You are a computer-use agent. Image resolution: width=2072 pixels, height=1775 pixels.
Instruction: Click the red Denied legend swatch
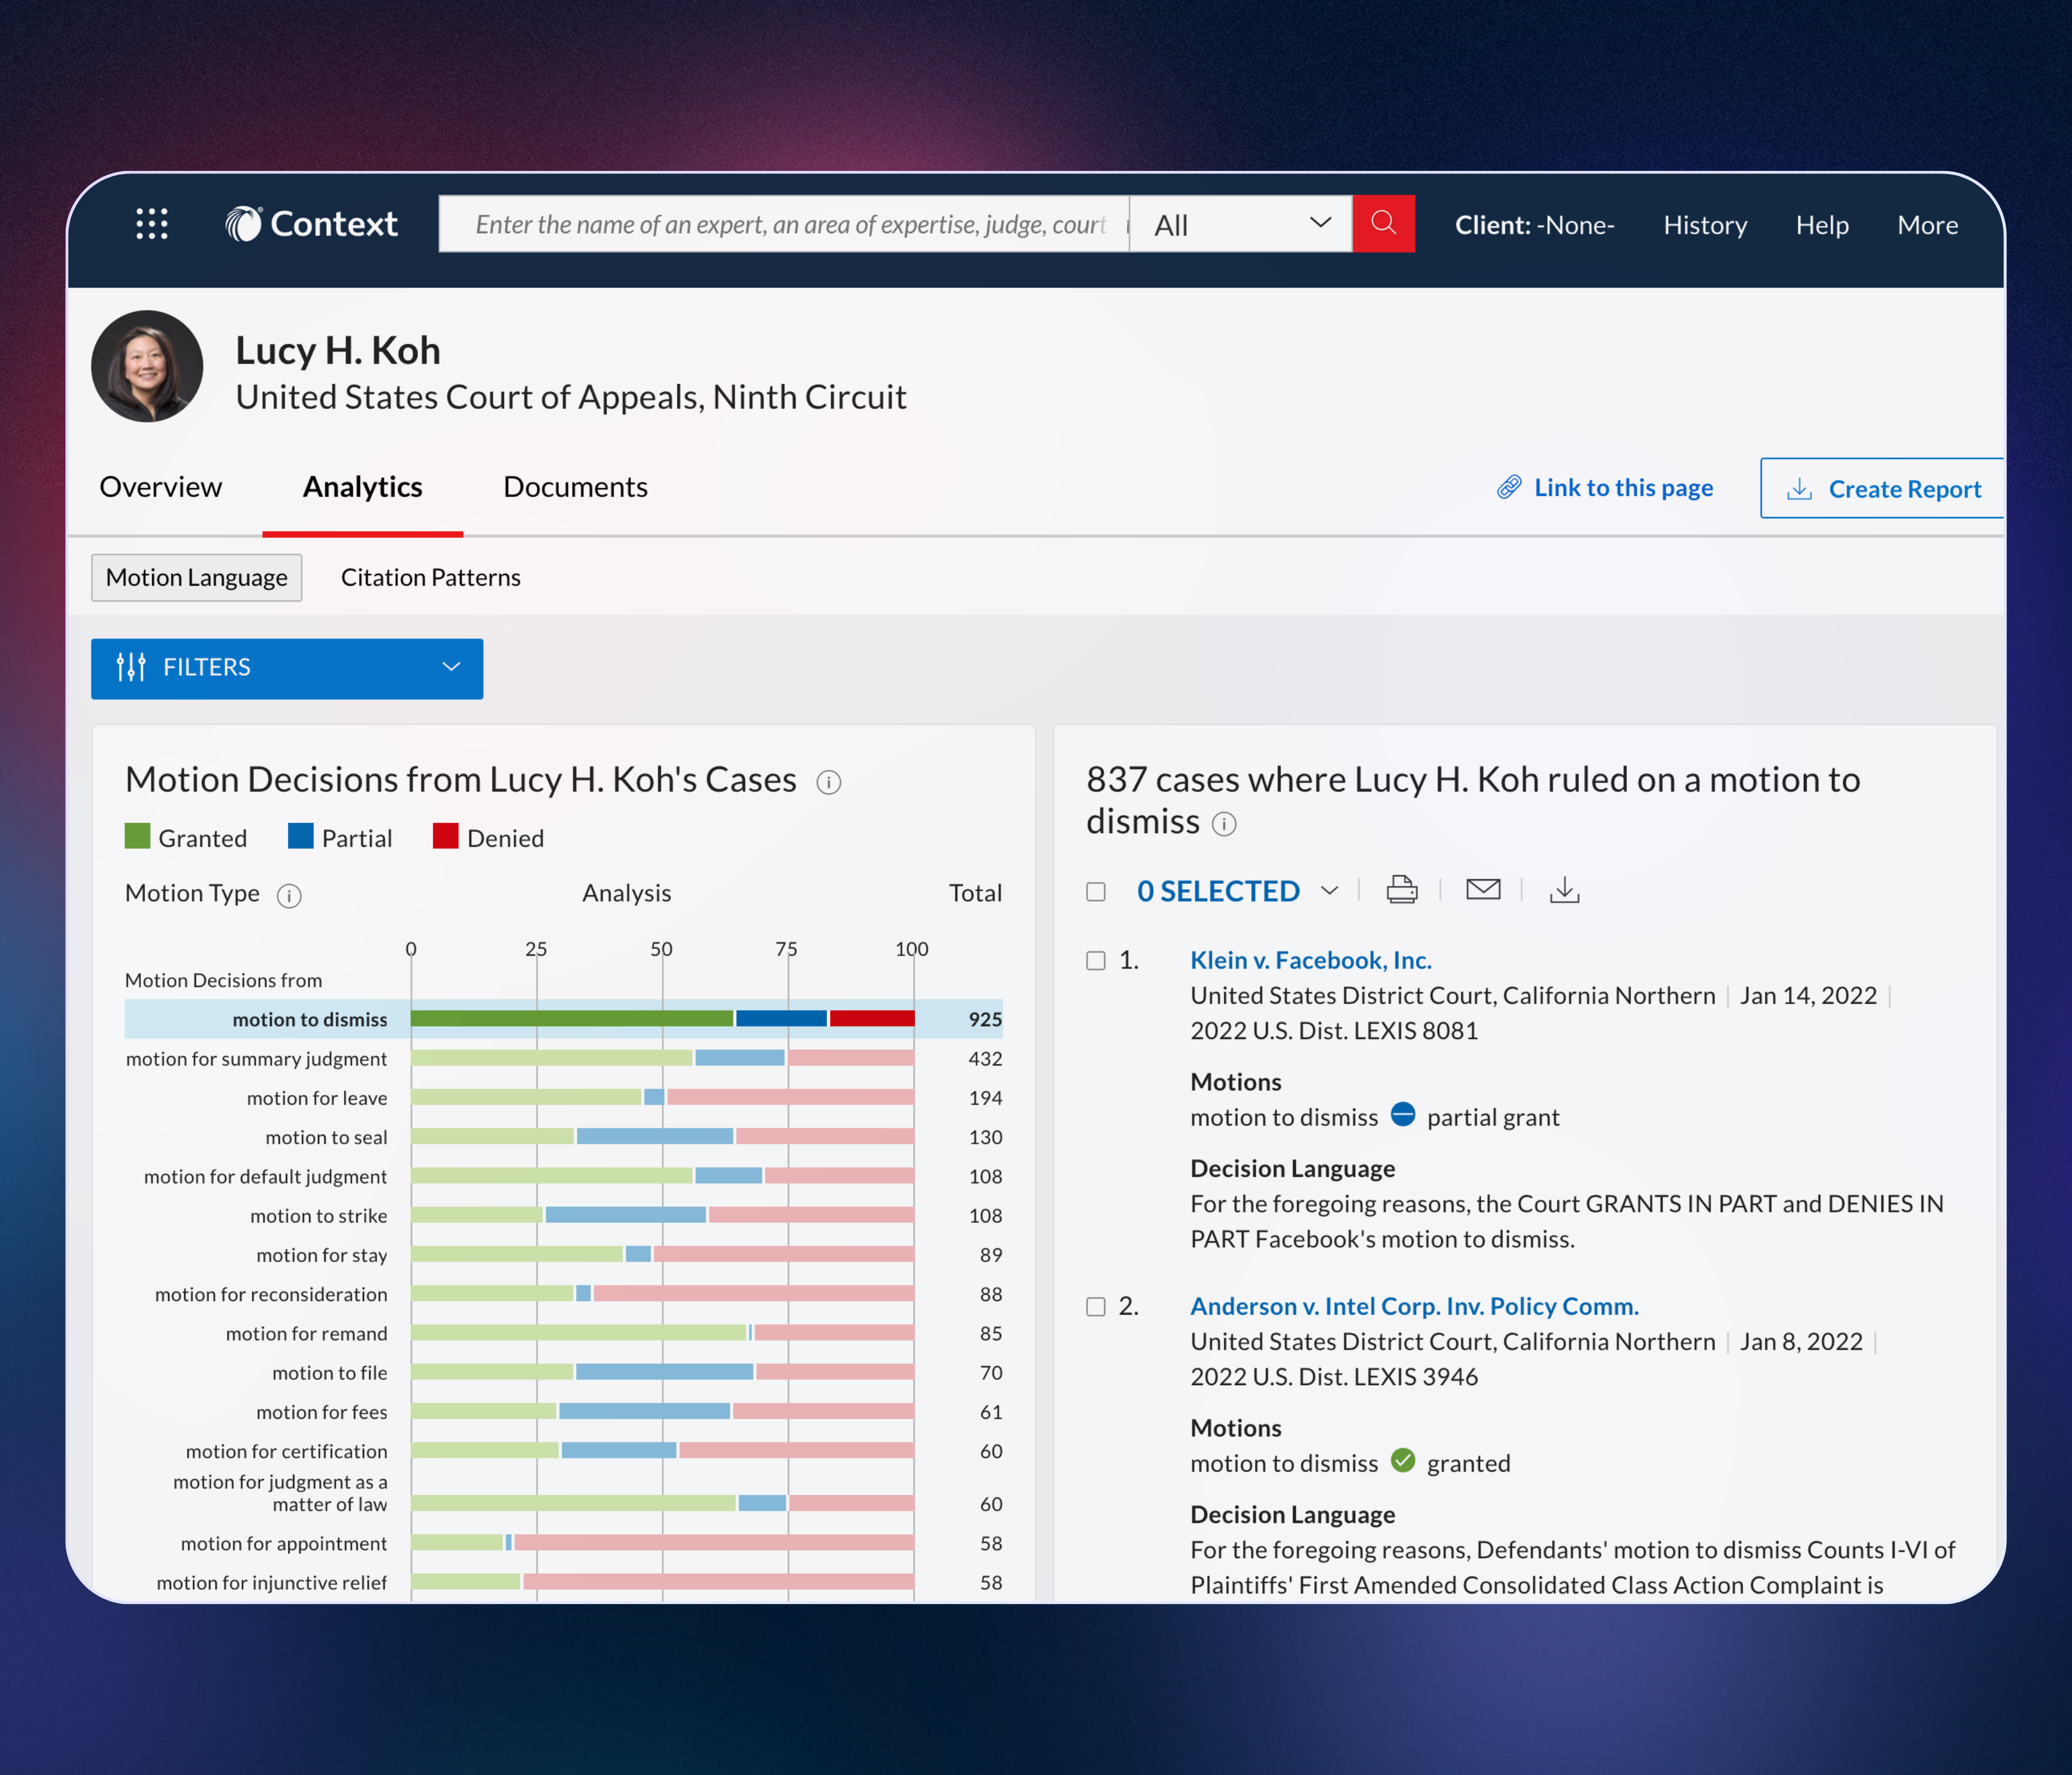click(445, 837)
